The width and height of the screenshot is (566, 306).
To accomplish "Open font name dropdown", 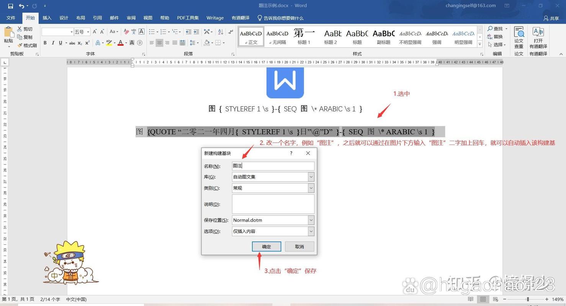I will coord(71,32).
